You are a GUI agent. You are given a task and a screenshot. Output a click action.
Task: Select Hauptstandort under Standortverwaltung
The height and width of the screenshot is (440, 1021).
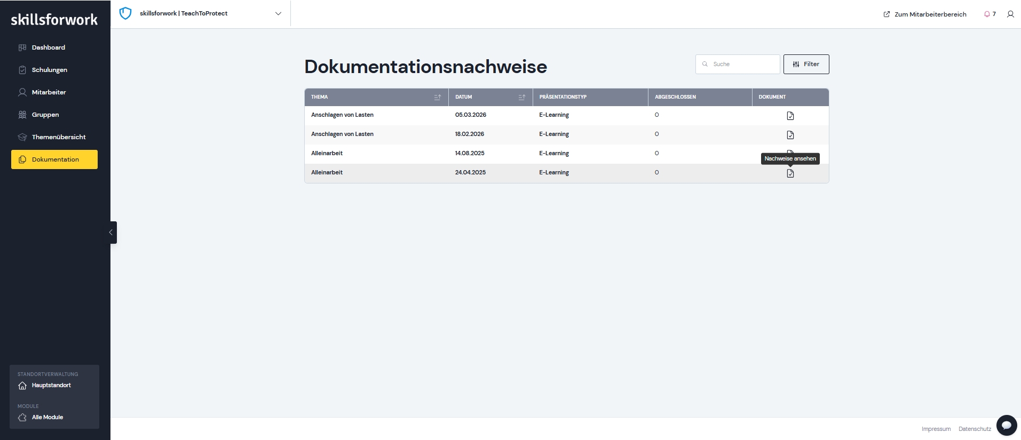point(45,386)
